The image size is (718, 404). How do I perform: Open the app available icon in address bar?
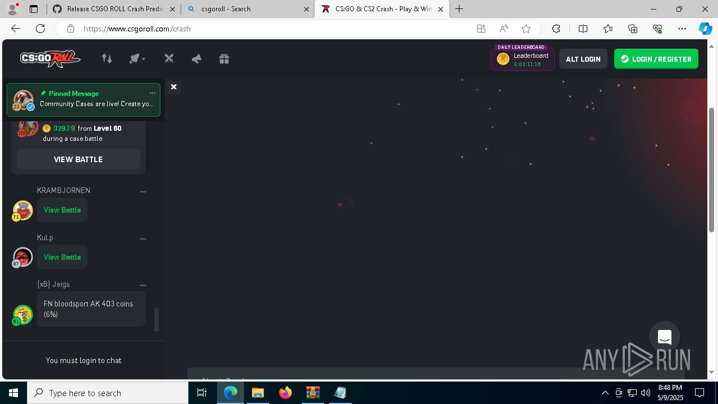(x=481, y=29)
